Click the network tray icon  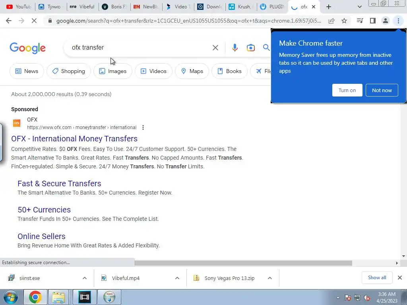(357, 297)
